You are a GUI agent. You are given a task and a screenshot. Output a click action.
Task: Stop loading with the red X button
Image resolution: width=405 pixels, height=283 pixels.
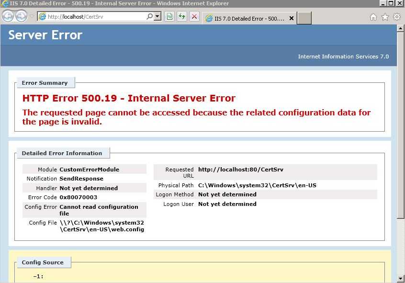[194, 17]
